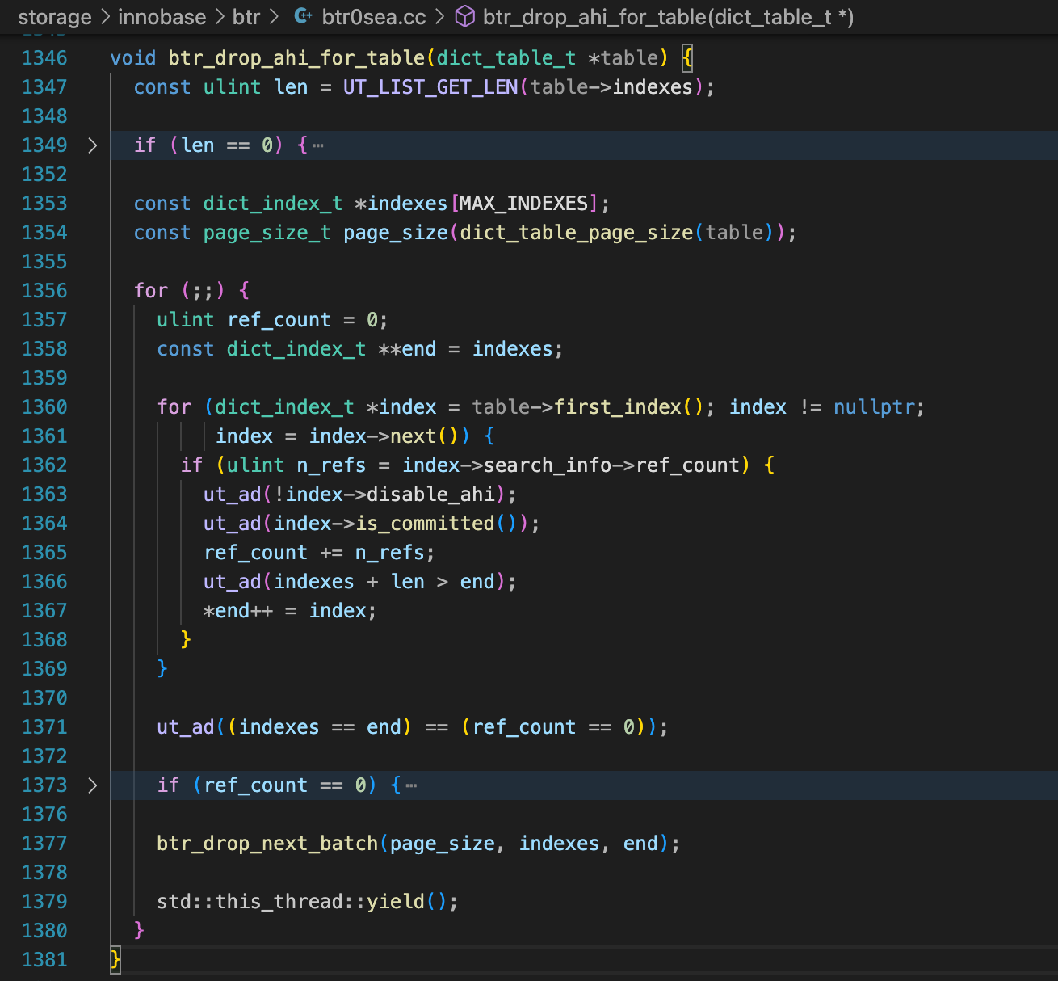The image size is (1058, 981).
Task: Click the dict_table_page_size function name
Action: [576, 233]
